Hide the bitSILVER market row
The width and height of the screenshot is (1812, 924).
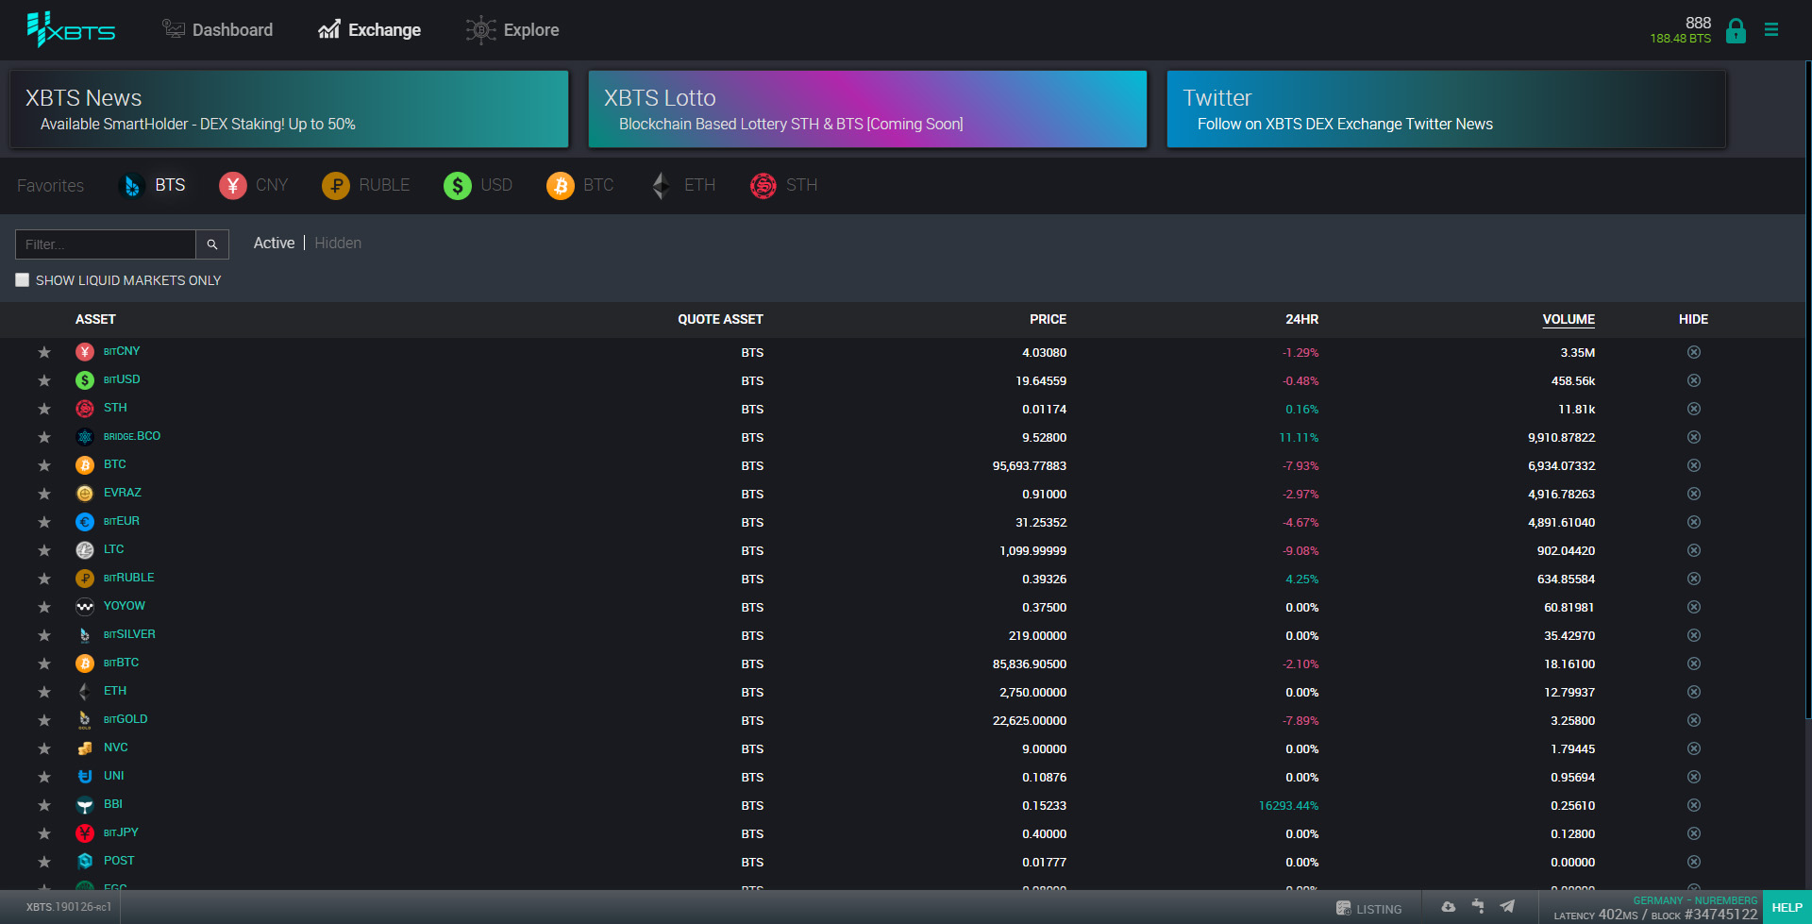[x=1694, y=635]
